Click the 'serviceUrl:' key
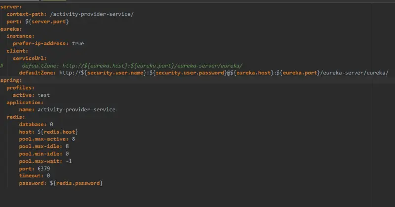395x207 pixels. pyautogui.click(x=30, y=58)
